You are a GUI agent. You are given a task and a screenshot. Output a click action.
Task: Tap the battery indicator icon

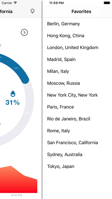click(x=107, y=3)
